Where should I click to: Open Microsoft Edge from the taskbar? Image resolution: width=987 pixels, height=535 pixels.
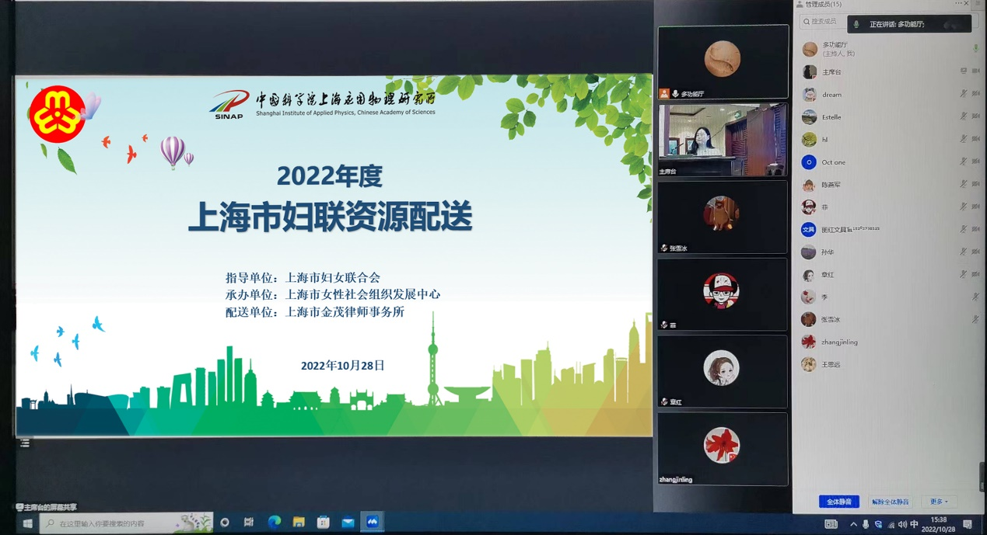274,523
